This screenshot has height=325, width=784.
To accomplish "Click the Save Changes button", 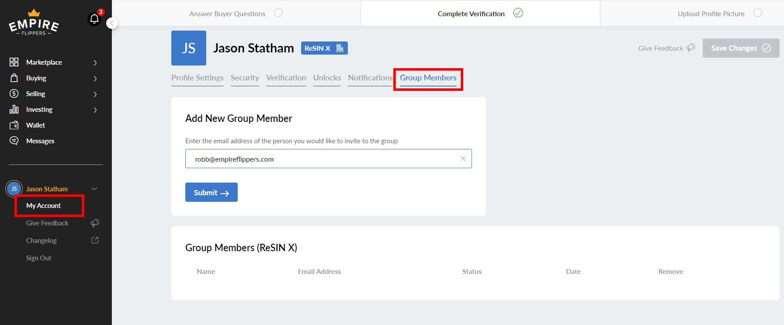I will [x=741, y=48].
